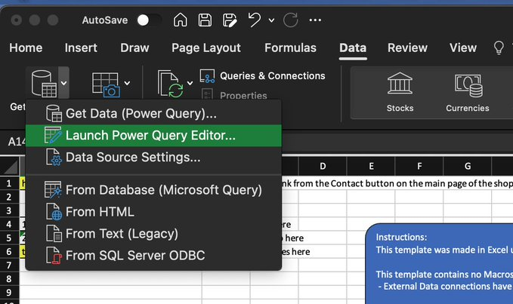
Task: Click the Select All corner triangle
Action: (10, 167)
